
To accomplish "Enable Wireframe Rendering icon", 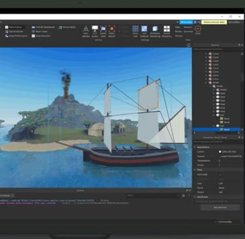I will [155, 31].
